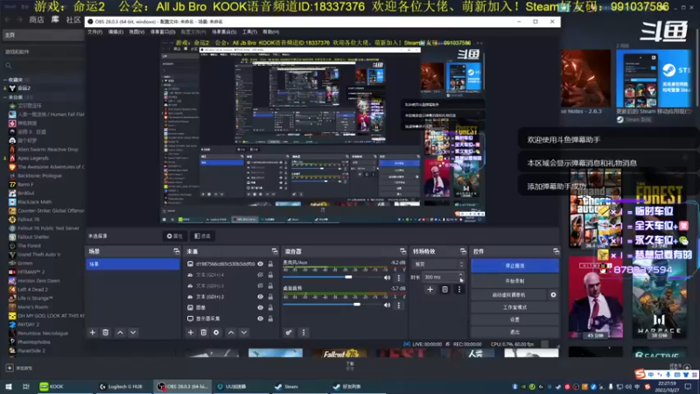This screenshot has width=700, height=394.
Task: Open the 视图(V) menu in OBS
Action: point(136,32)
